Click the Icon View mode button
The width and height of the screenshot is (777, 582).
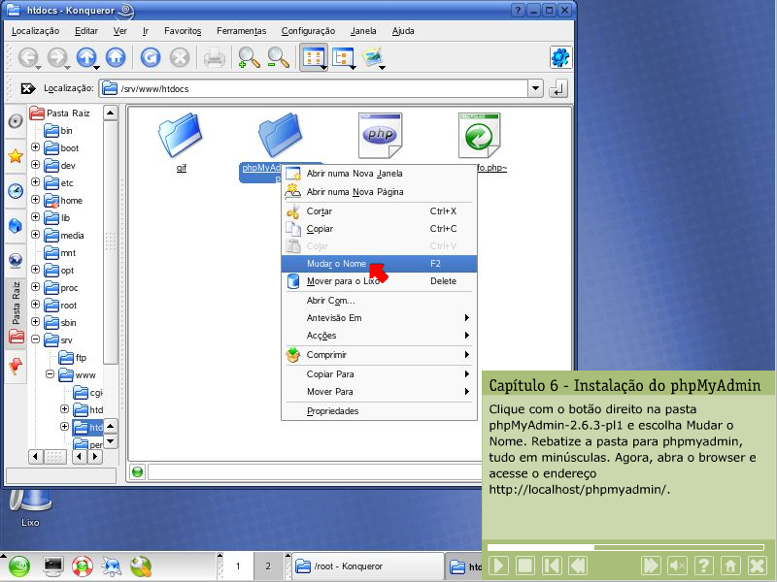point(312,57)
